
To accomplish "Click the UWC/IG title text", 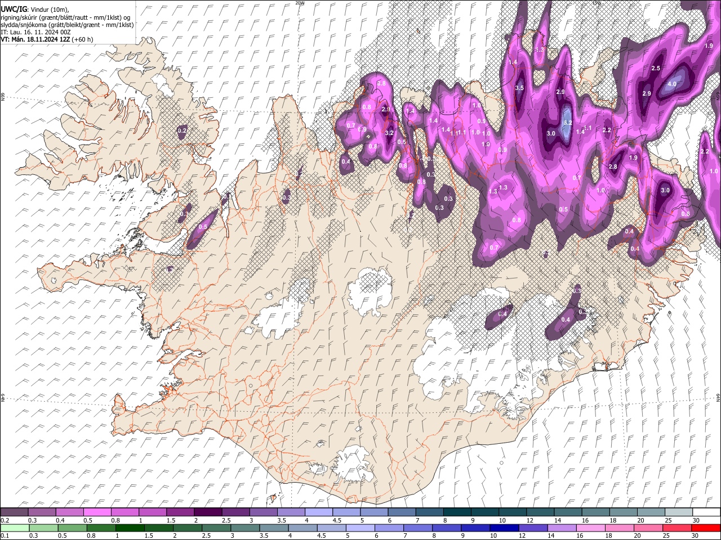I will (x=13, y=10).
